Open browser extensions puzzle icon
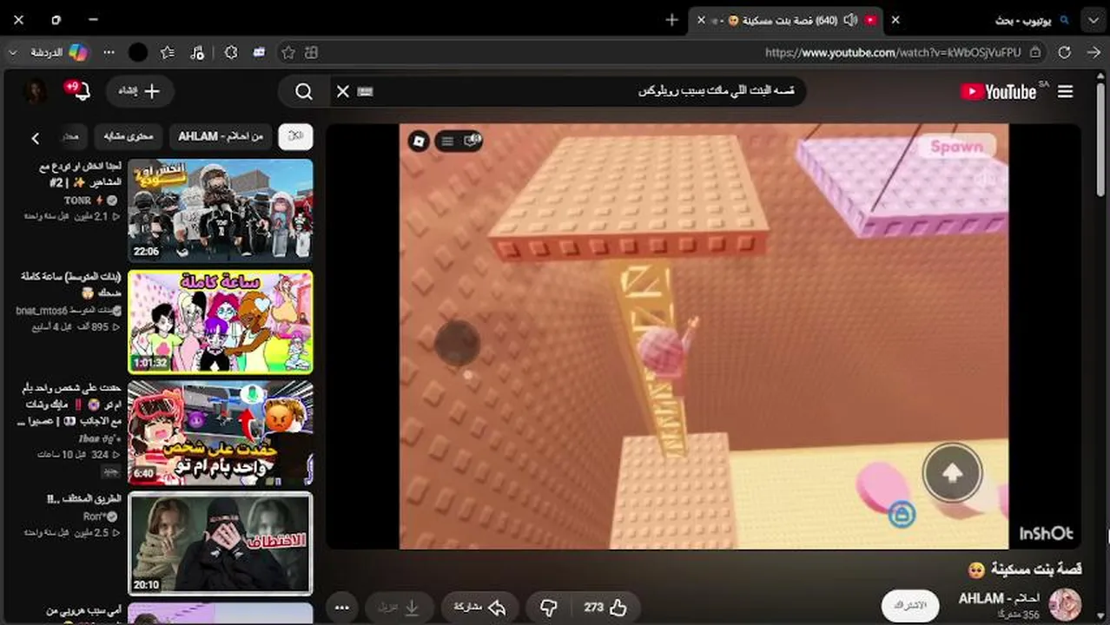Image resolution: width=1110 pixels, height=625 pixels. pyautogui.click(x=230, y=53)
